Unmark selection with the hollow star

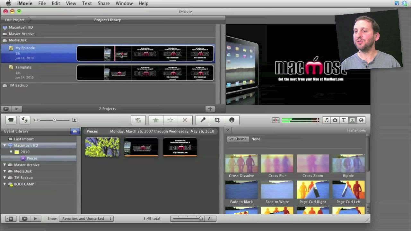[170, 120]
